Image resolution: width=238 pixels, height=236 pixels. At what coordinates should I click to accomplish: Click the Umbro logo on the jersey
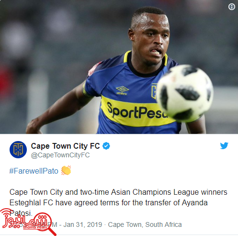pos(122,91)
